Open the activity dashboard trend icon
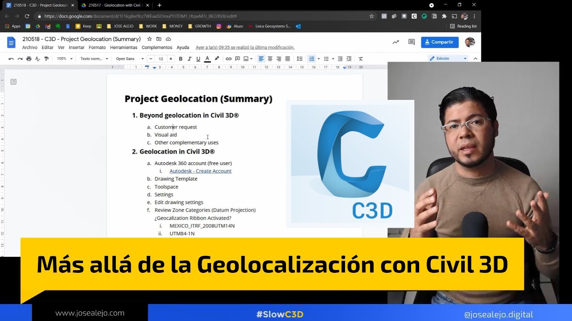 click(x=395, y=42)
